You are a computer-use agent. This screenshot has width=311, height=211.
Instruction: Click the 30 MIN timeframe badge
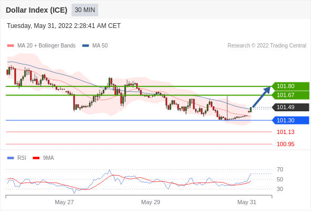pyautogui.click(x=85, y=10)
